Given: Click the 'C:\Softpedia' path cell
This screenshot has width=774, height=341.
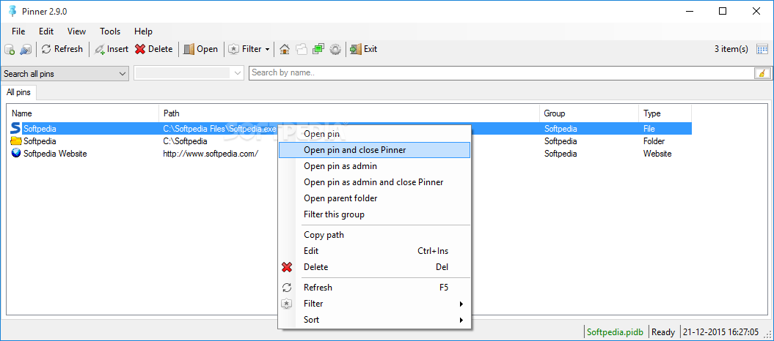Looking at the screenshot, I should tap(185, 141).
